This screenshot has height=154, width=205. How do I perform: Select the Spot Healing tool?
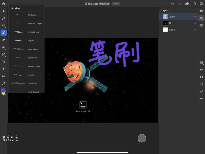point(4,54)
